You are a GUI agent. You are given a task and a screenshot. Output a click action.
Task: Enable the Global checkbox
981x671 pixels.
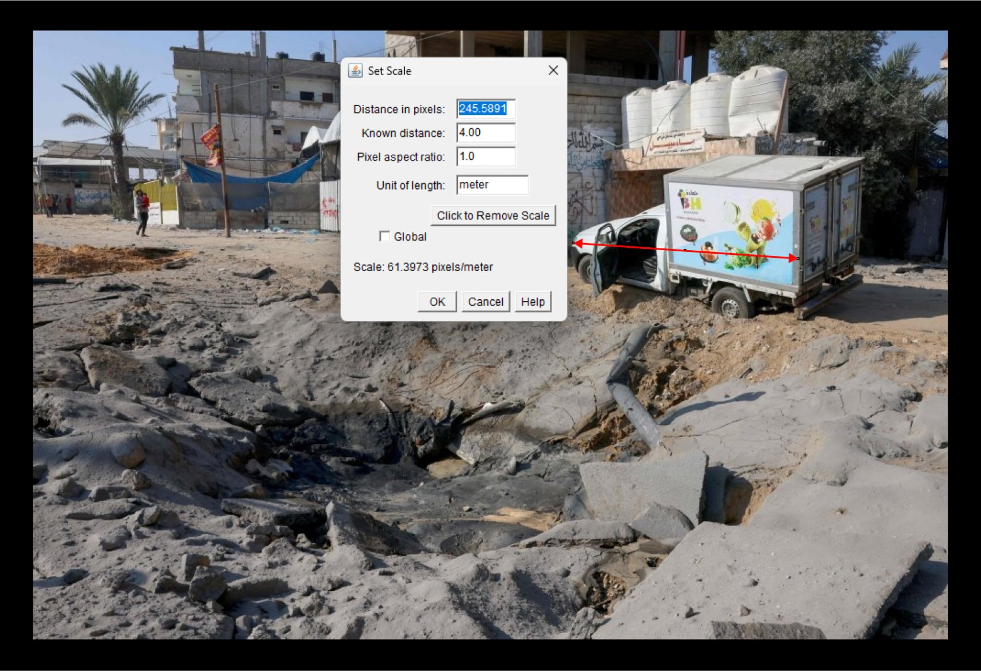coord(385,236)
